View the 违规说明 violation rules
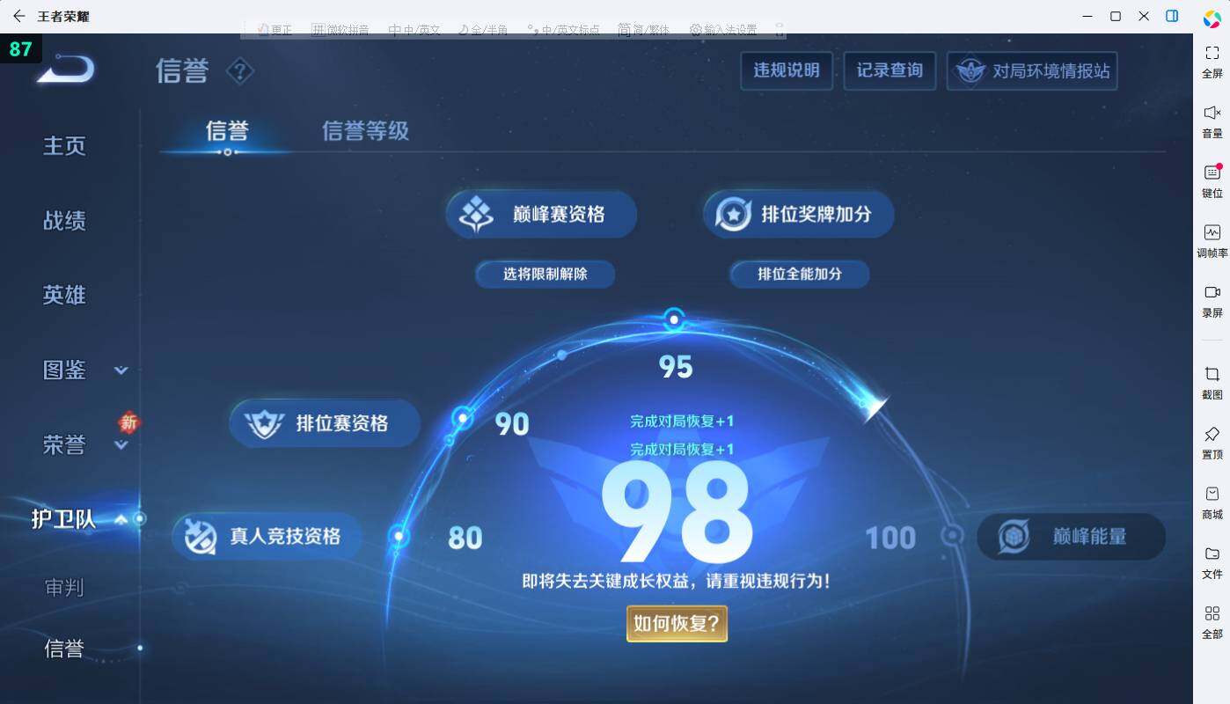This screenshot has width=1230, height=704. tap(786, 71)
